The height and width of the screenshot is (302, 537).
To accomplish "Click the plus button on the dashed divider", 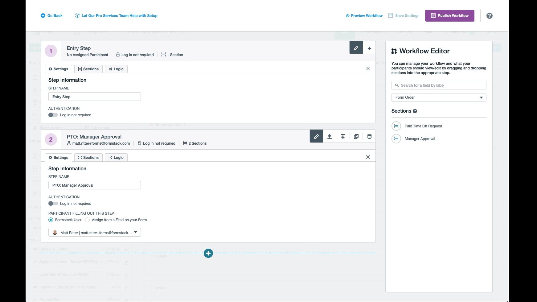I will (x=208, y=253).
